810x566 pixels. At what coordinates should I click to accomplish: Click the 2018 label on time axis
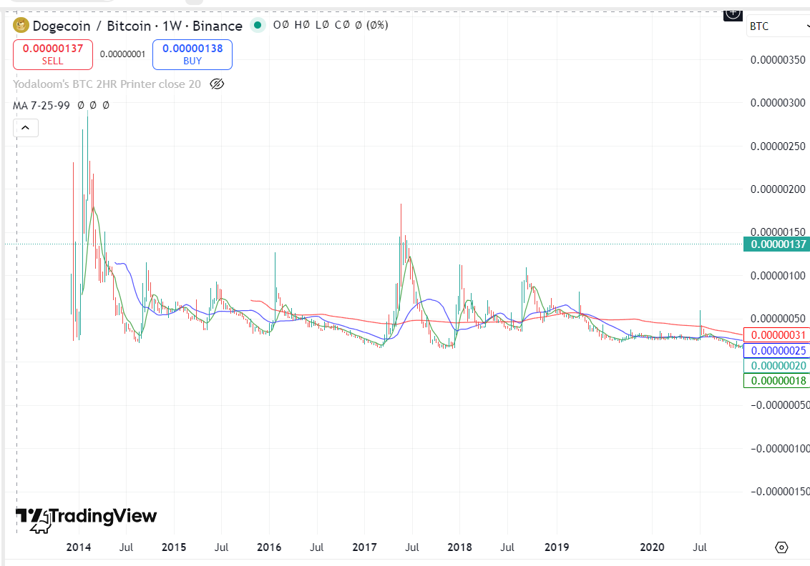460,547
